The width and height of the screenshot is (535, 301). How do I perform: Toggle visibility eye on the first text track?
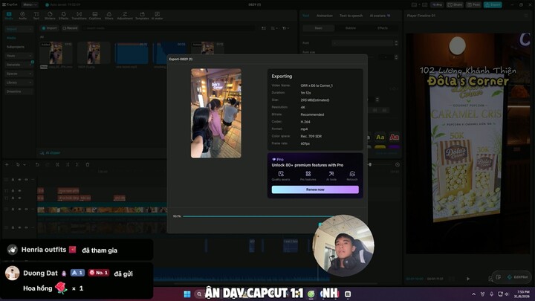(x=19, y=191)
